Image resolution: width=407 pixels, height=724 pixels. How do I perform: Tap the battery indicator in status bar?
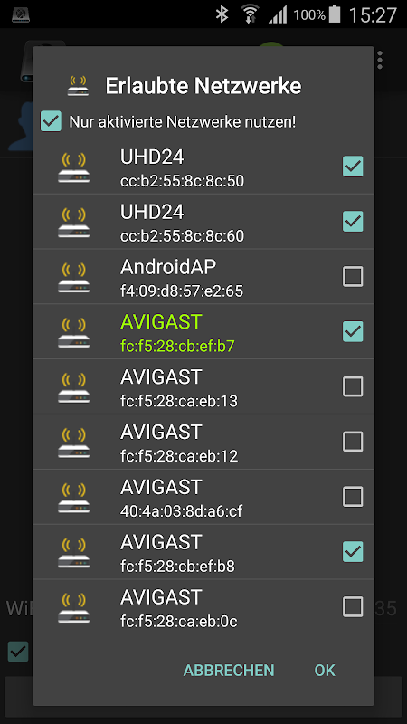[x=335, y=14]
